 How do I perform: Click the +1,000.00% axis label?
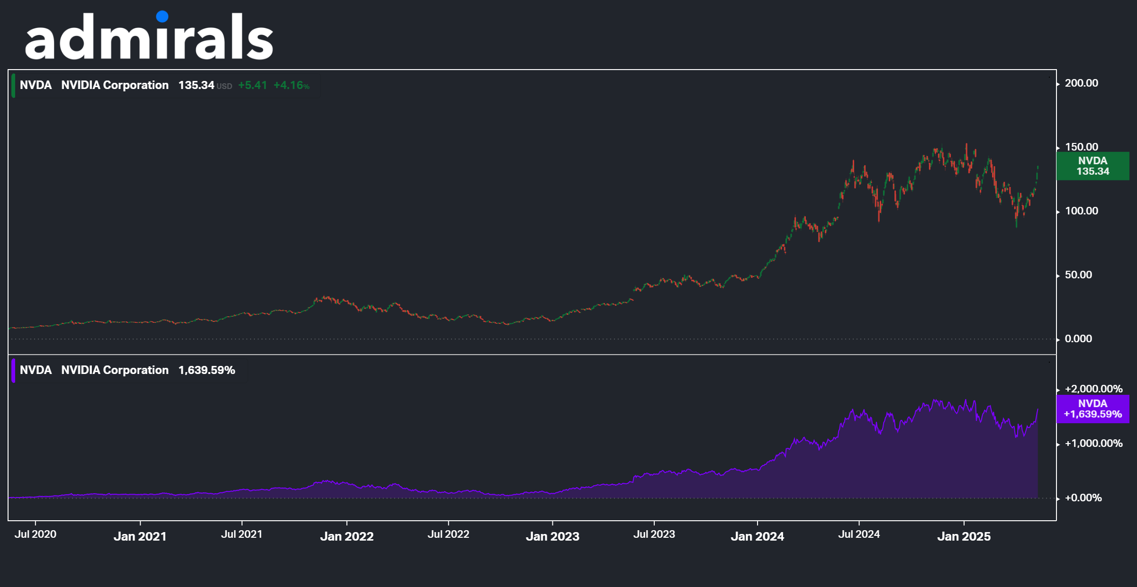click(x=1093, y=444)
